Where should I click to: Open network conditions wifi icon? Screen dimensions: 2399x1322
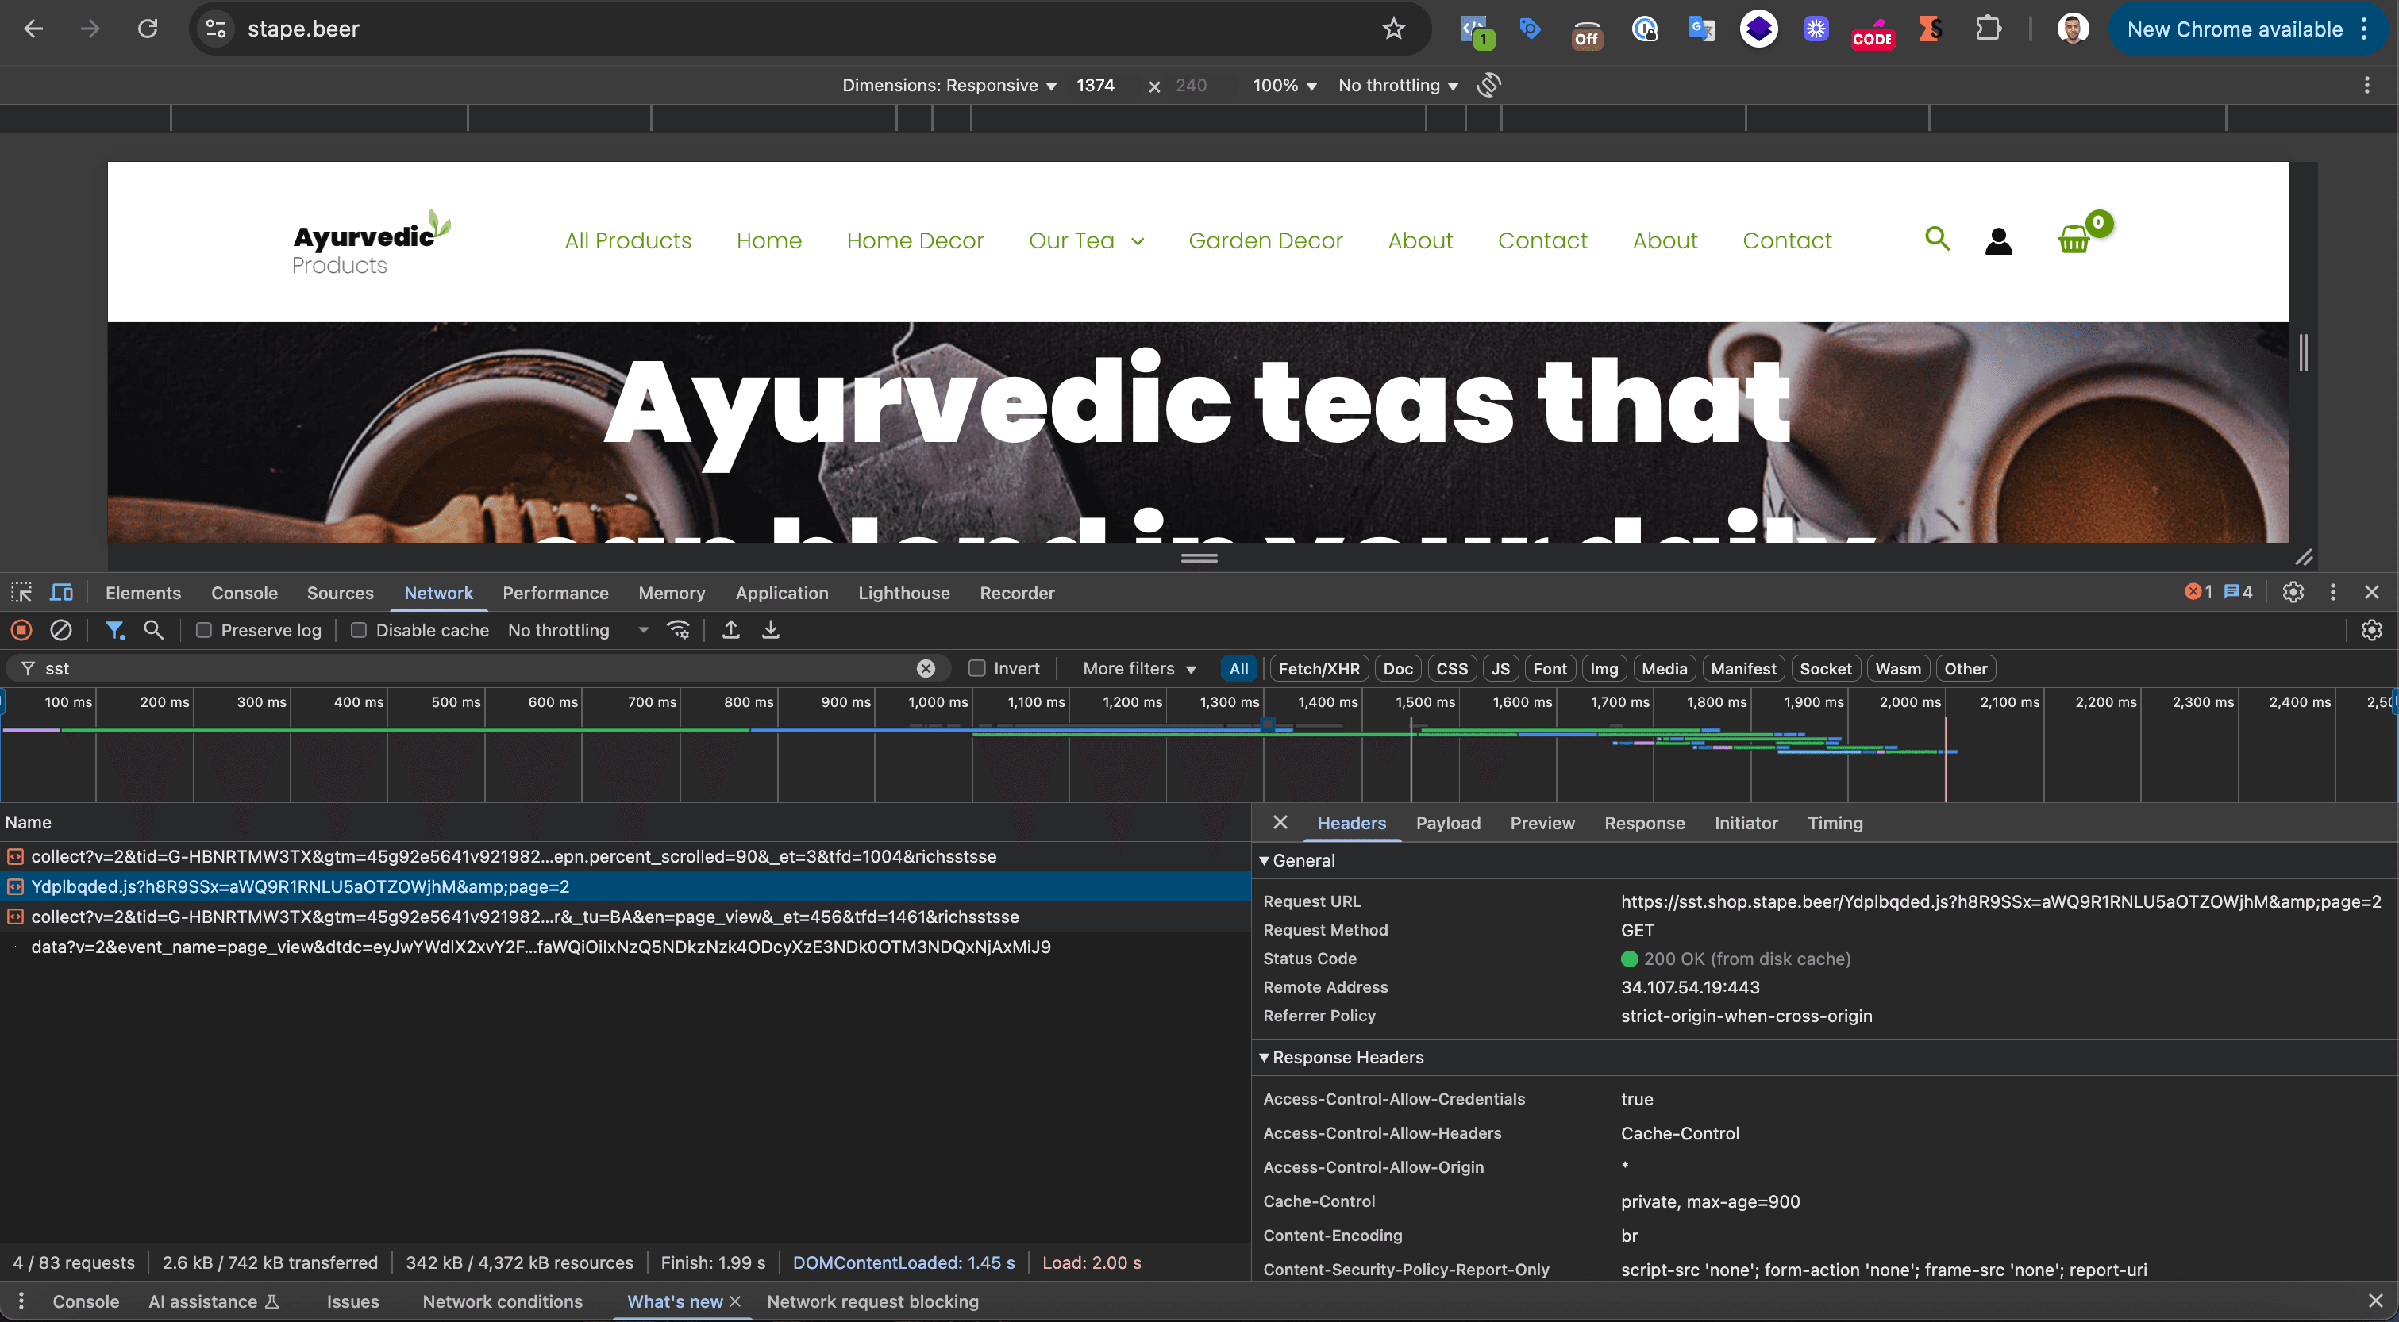pos(679,630)
